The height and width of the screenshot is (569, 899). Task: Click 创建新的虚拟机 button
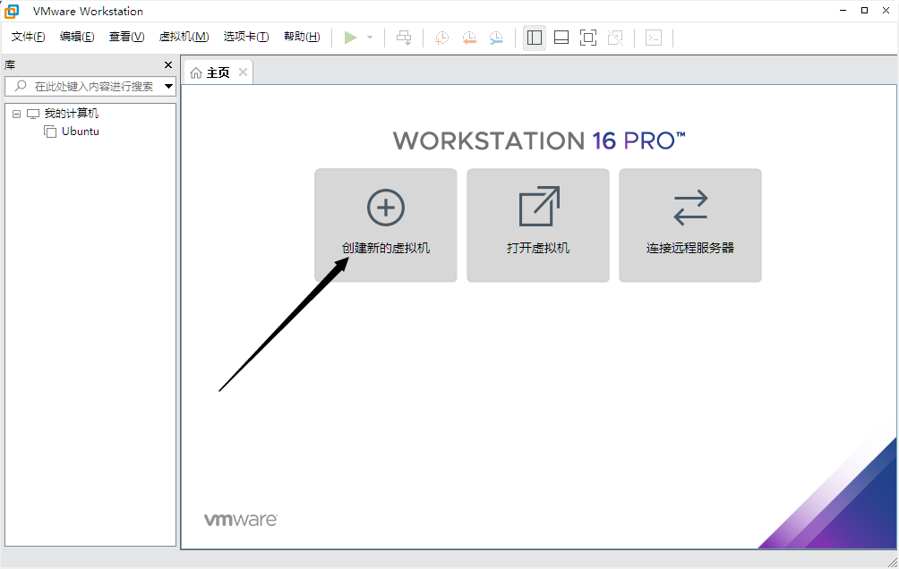[x=386, y=225]
